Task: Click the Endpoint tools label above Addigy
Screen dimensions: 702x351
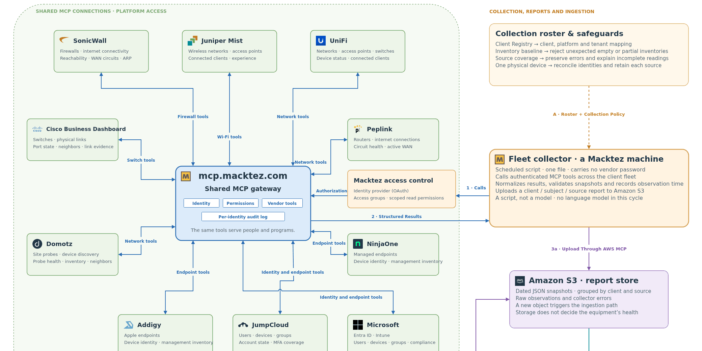Action: (193, 272)
